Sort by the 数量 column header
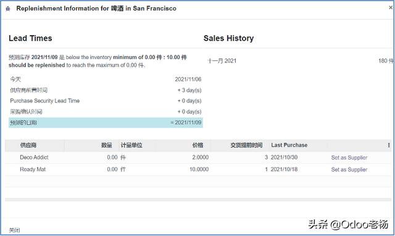395x236 pixels. tap(107, 145)
